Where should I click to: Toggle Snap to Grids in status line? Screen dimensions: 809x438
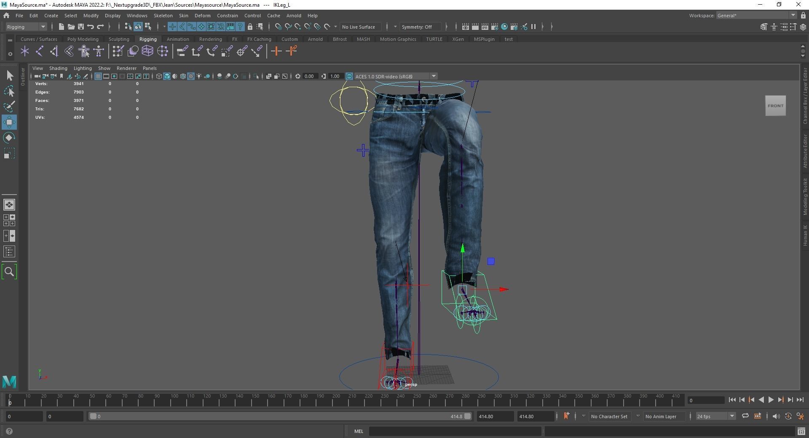click(279, 27)
